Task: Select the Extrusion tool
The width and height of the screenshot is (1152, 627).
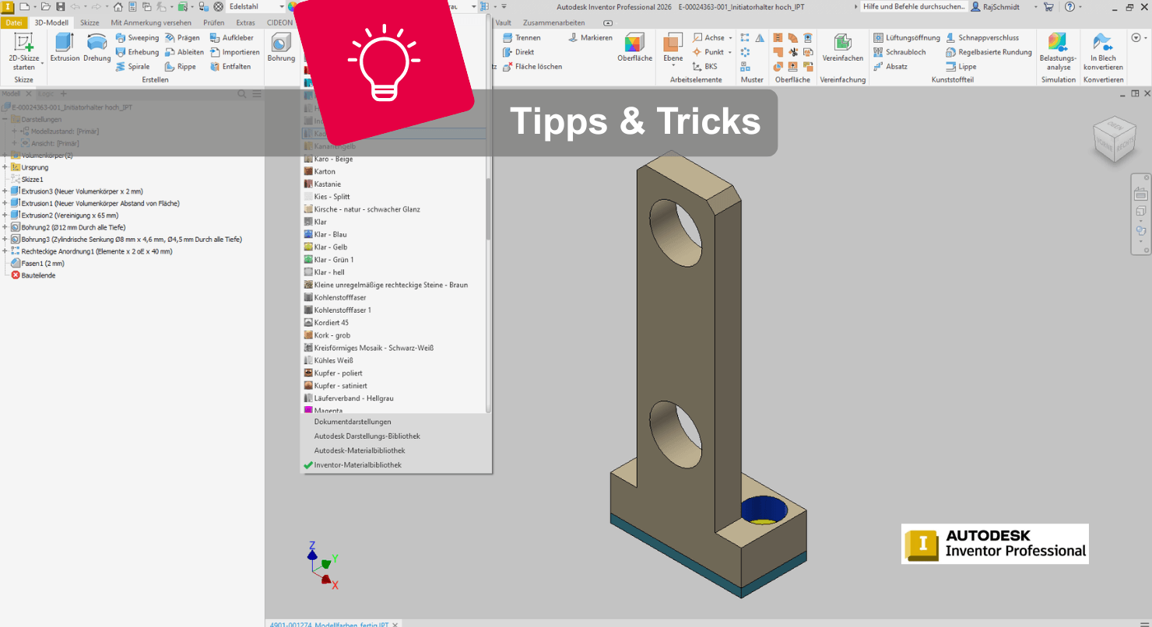Action: [65, 47]
